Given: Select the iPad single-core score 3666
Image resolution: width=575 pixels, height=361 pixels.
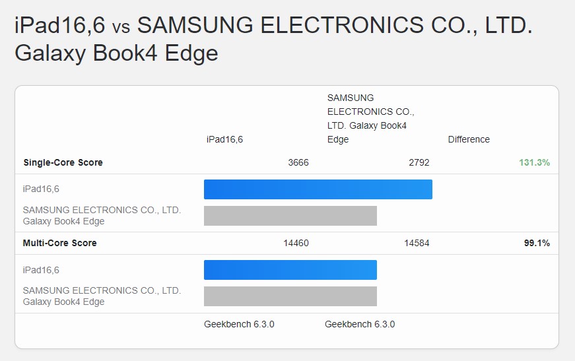Looking at the screenshot, I should click(298, 162).
